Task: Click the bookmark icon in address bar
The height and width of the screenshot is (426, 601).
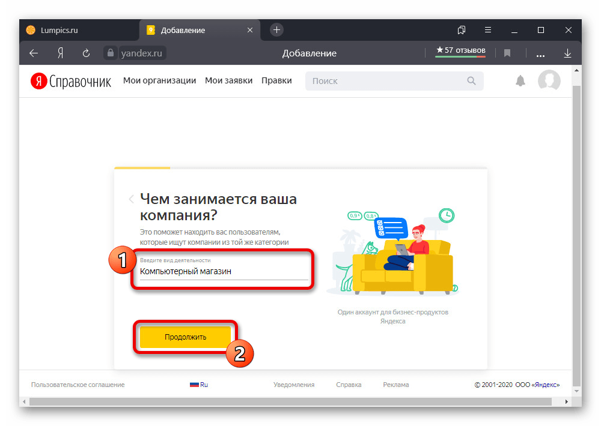Action: tap(507, 53)
